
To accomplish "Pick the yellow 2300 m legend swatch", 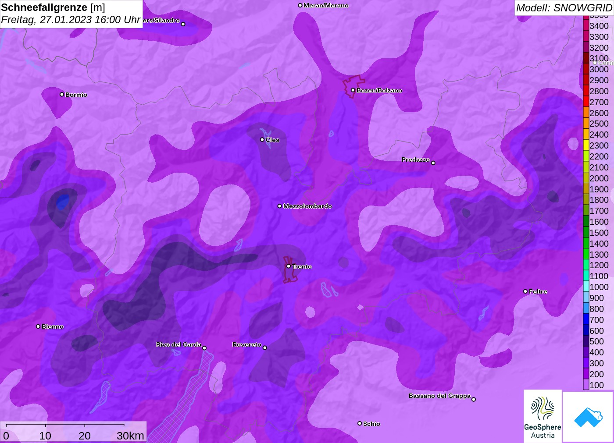I will [586, 145].
